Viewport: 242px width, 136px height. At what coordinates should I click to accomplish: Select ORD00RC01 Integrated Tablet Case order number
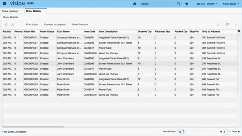31,38
